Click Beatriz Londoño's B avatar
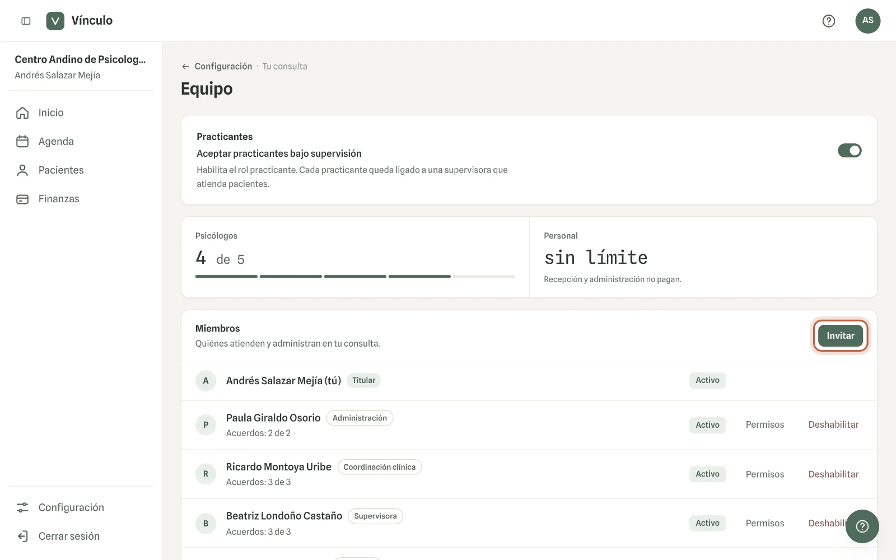Viewport: 896px width, 560px height. pos(206,523)
